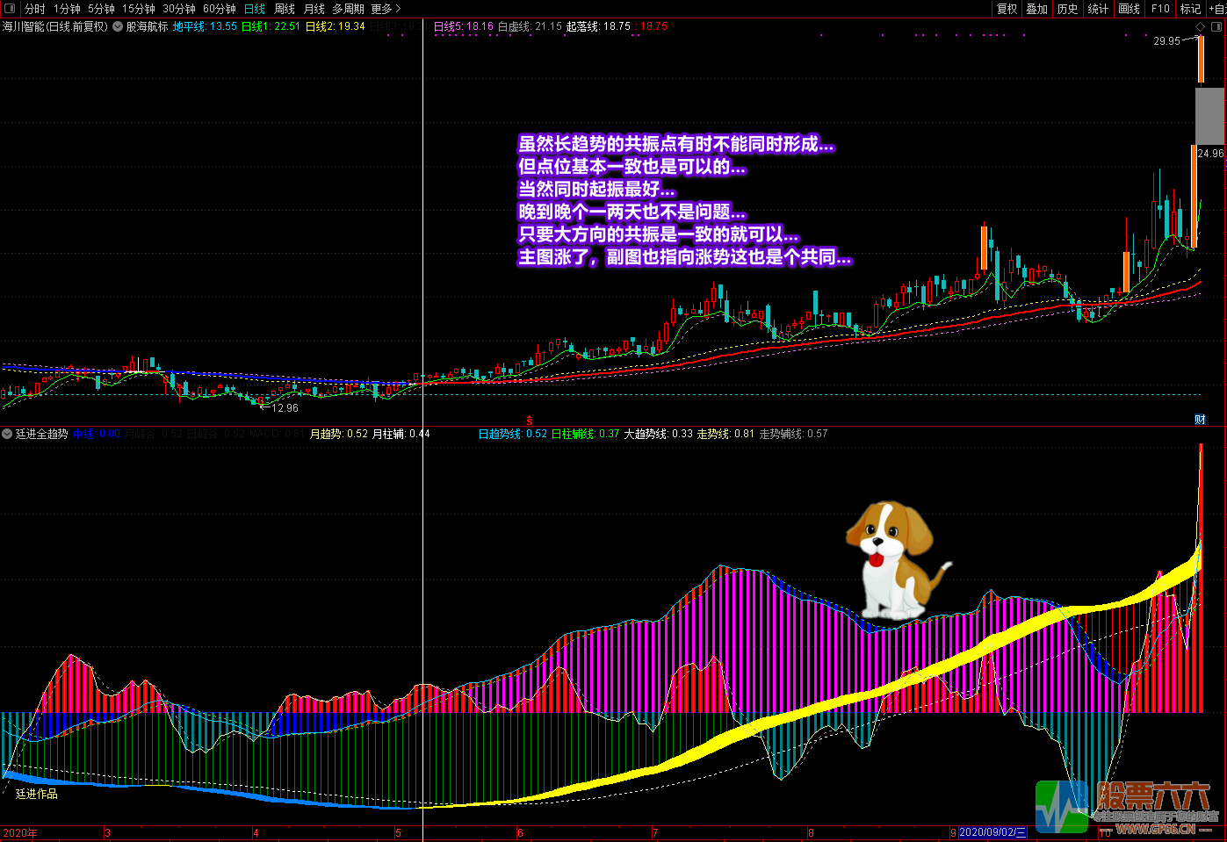Expand the 更多 periods menu
Image resolution: width=1227 pixels, height=842 pixels.
point(386,9)
